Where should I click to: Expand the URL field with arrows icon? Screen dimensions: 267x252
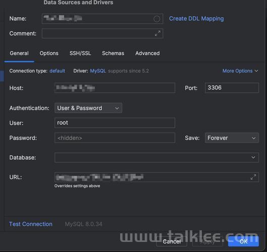coord(253,177)
